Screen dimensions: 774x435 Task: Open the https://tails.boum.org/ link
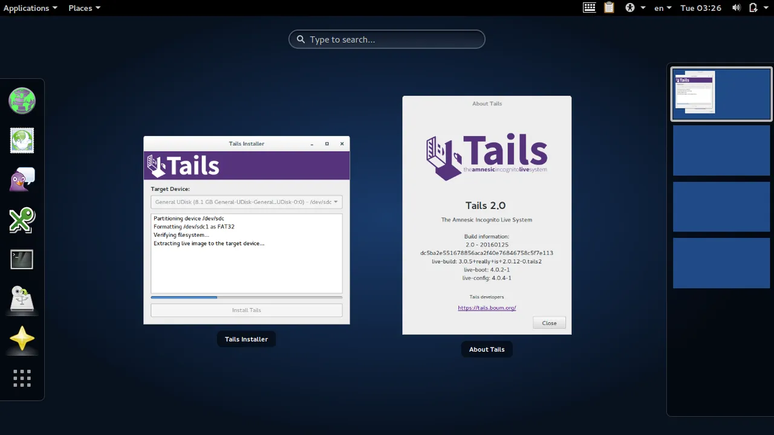tap(487, 308)
